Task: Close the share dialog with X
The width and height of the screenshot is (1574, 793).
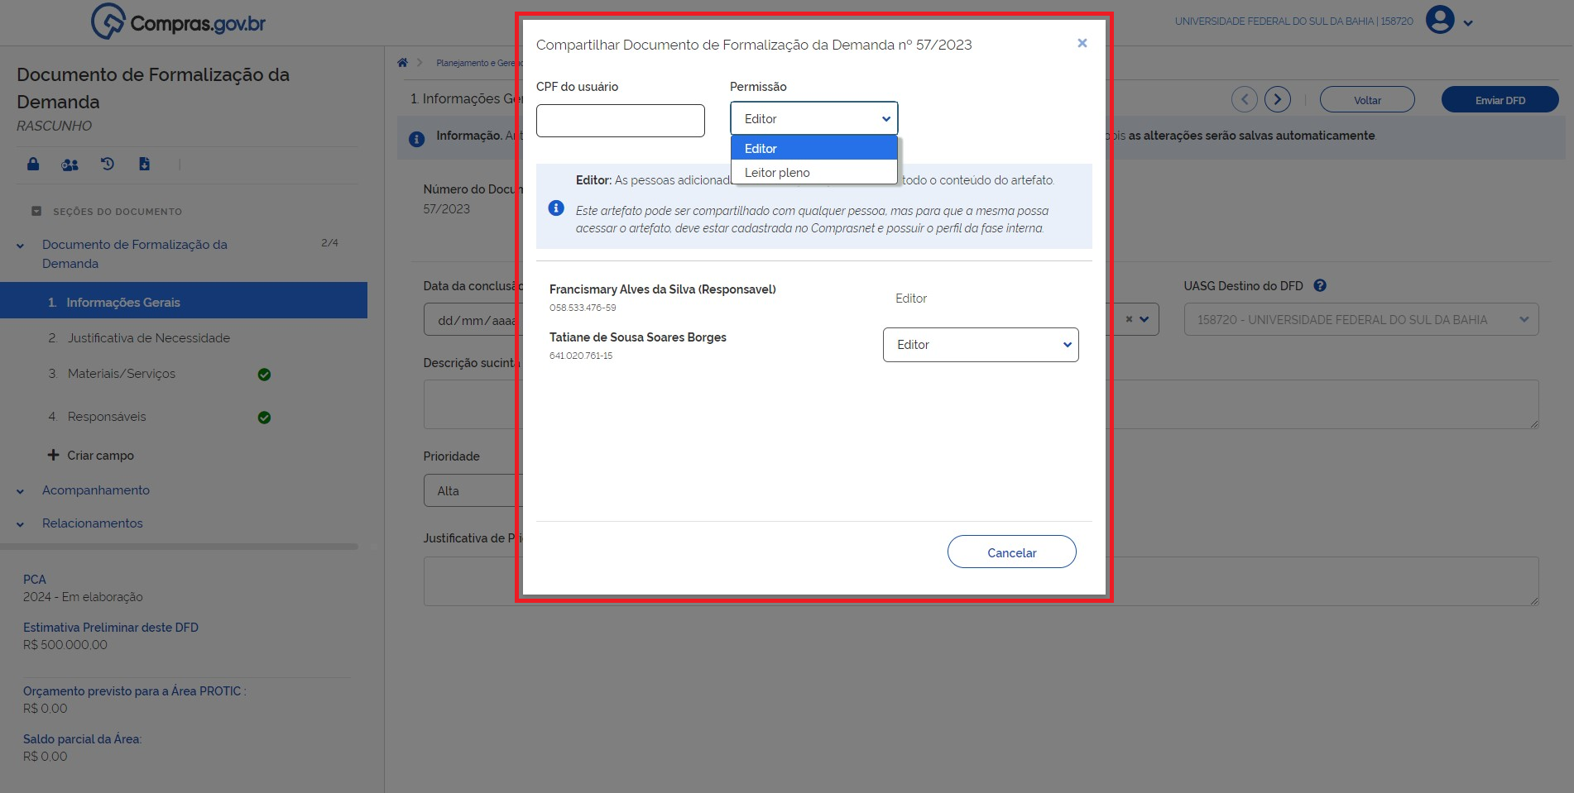Action: [1082, 43]
